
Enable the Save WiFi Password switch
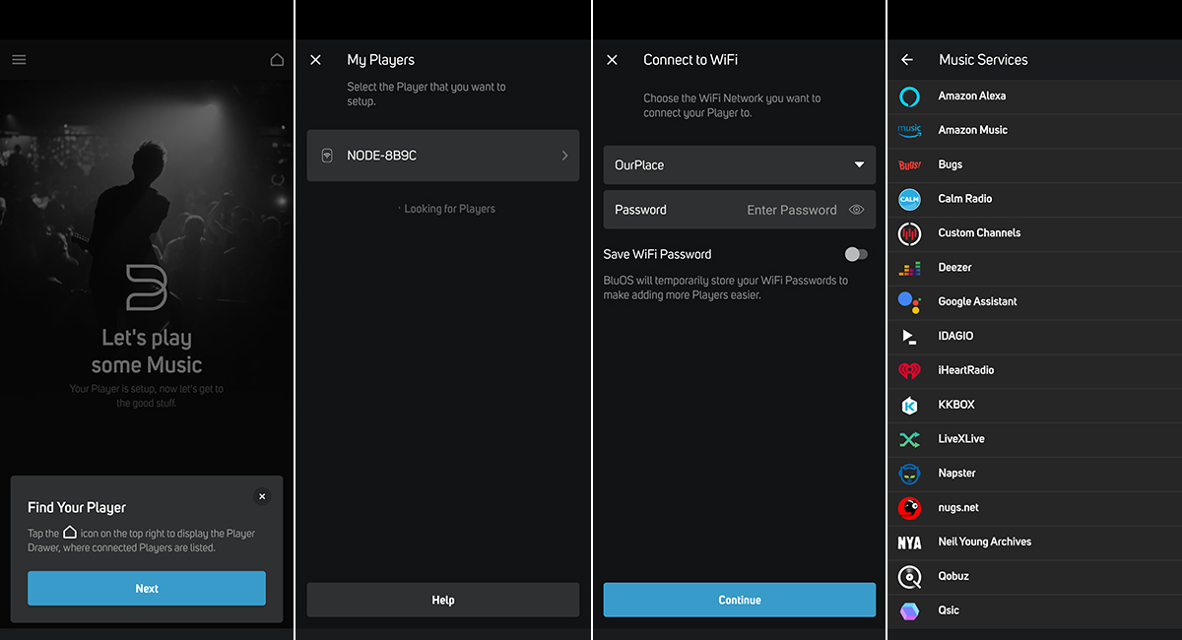pyautogui.click(x=856, y=254)
